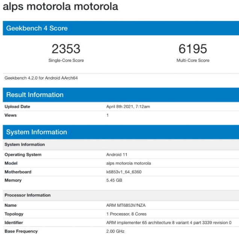Click the Model value 'alps motorola motorola'
Image resolution: width=239 pixels, height=235 pixels.
click(x=129, y=163)
